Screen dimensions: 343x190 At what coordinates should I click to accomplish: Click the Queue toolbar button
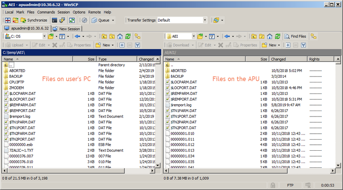tap(100, 20)
